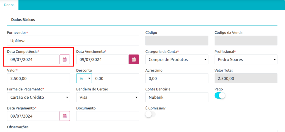Click the Fornecedor field containing UpNova
The image size is (285, 132).
(x=73, y=41)
